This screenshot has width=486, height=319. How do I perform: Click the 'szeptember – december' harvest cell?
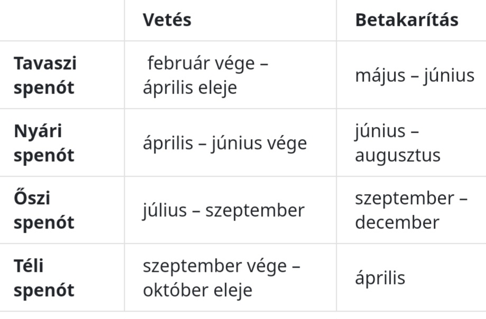click(410, 210)
